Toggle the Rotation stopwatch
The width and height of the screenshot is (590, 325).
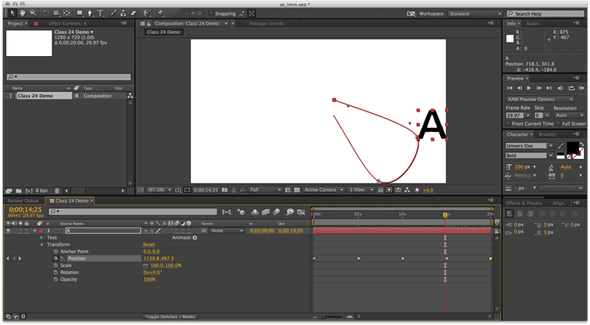tap(55, 273)
